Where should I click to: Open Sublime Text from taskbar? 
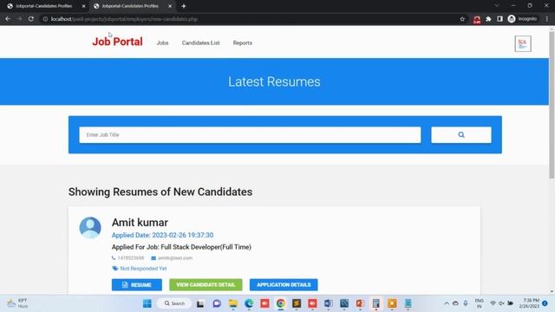tap(297, 303)
